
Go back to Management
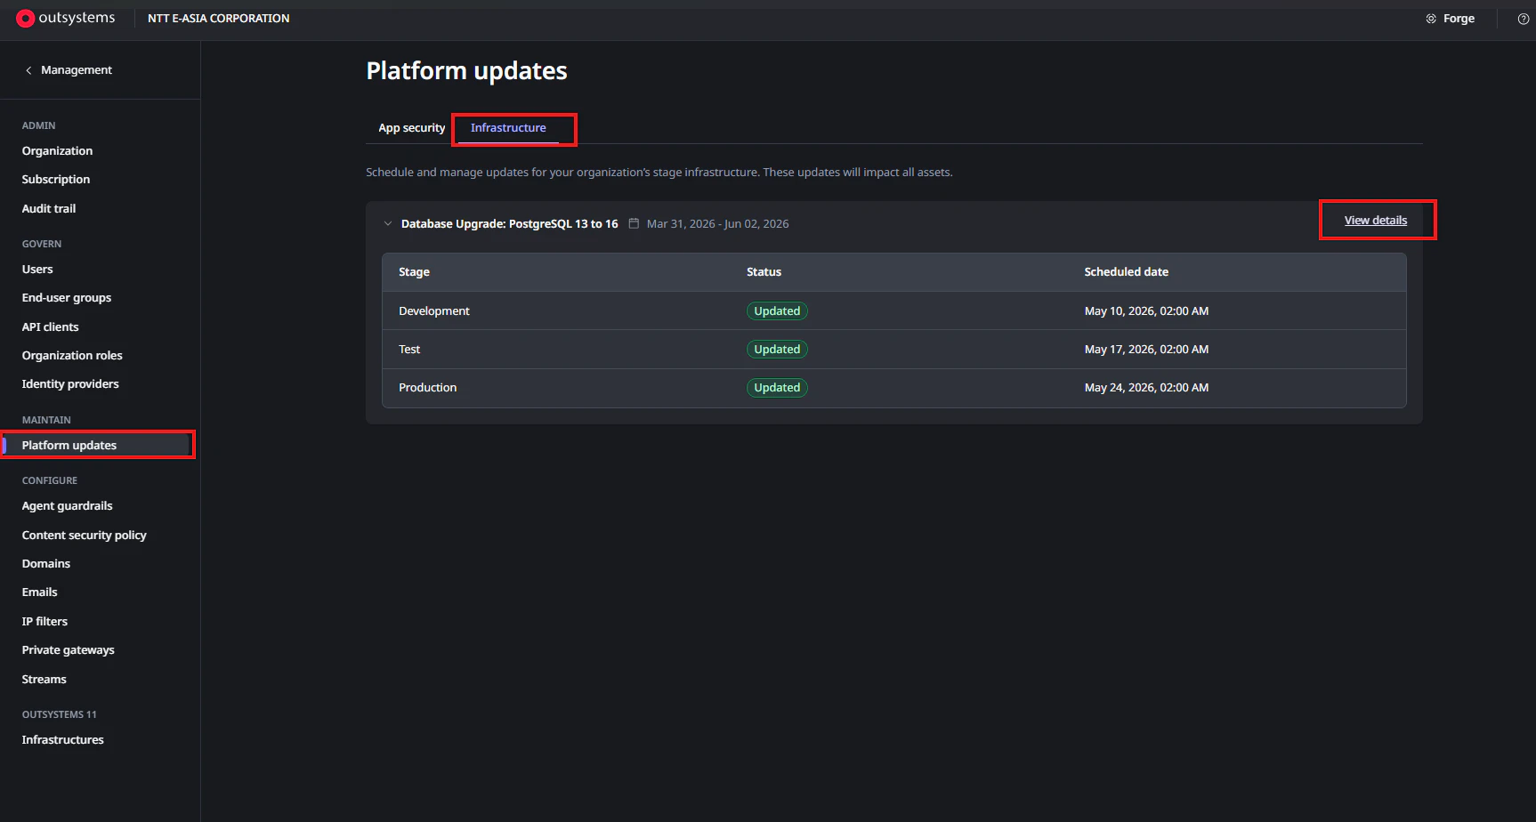(x=77, y=70)
